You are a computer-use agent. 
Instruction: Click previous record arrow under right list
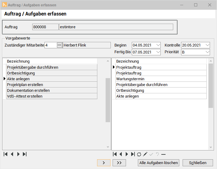click(x=121, y=154)
